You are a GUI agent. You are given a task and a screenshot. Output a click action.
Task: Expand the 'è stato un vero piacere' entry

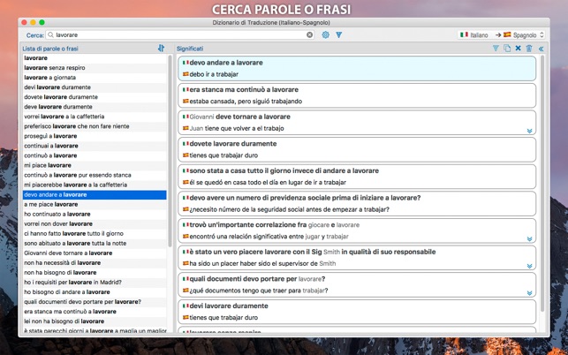click(530, 266)
